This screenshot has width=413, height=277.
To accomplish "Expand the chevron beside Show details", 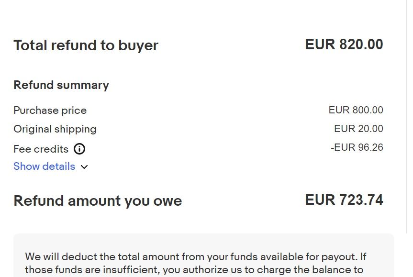I will (x=84, y=167).
